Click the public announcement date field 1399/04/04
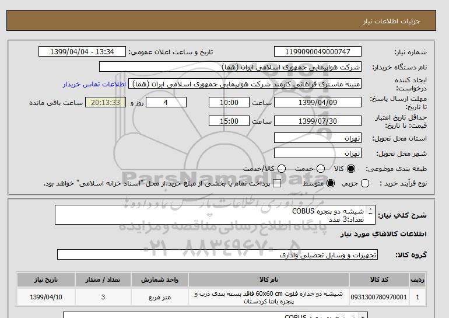Image resolution: width=449 pixels, height=318 pixels. pyautogui.click(x=82, y=51)
